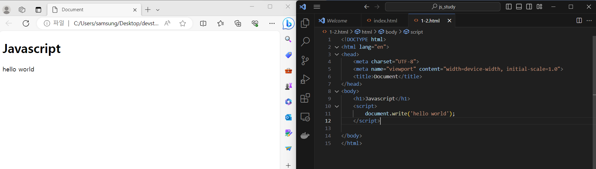Toggle the primary side bar layout
This screenshot has width=596, height=169.
tap(509, 7)
